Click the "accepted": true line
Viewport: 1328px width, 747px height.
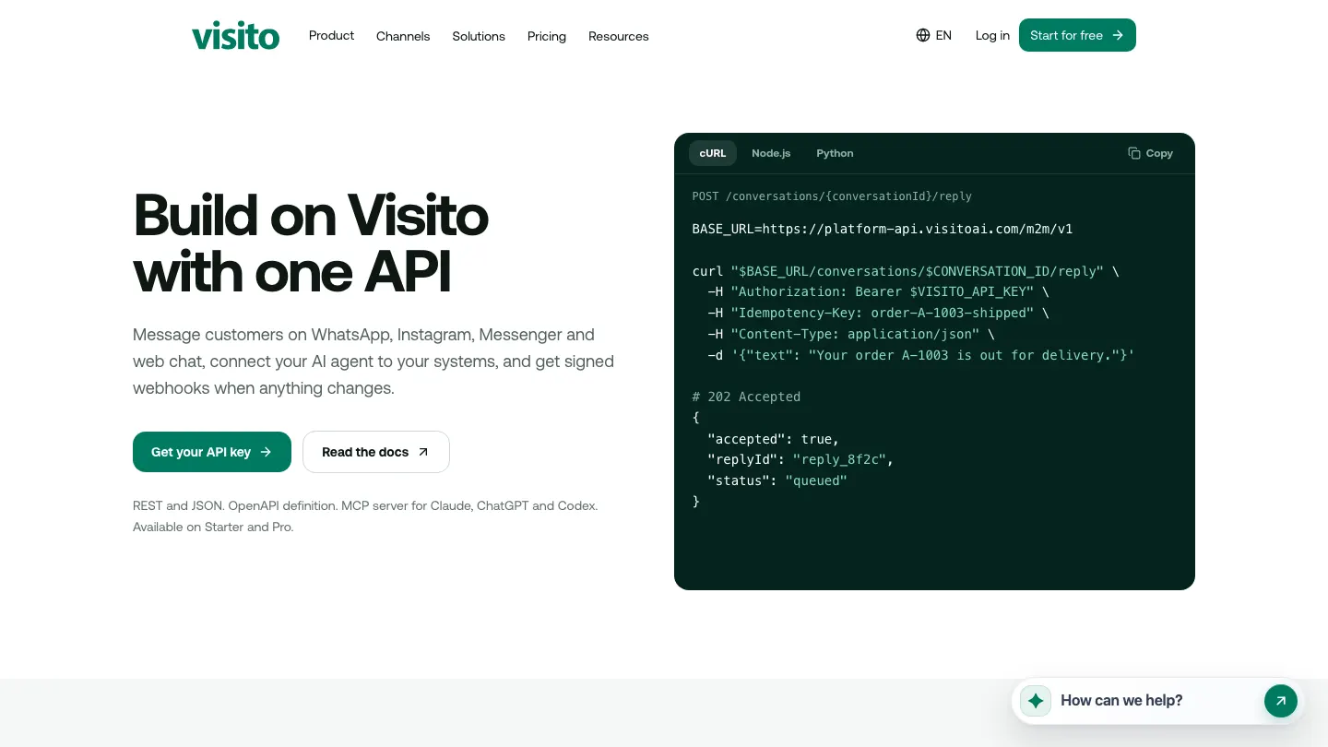point(773,439)
